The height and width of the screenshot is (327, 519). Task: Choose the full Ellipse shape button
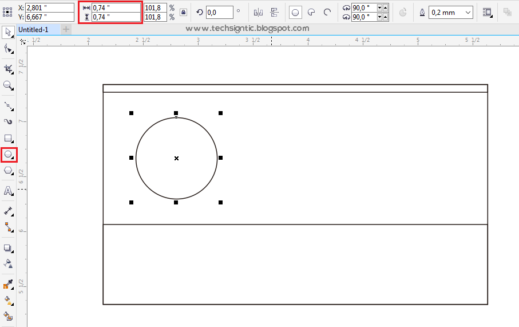[295, 13]
